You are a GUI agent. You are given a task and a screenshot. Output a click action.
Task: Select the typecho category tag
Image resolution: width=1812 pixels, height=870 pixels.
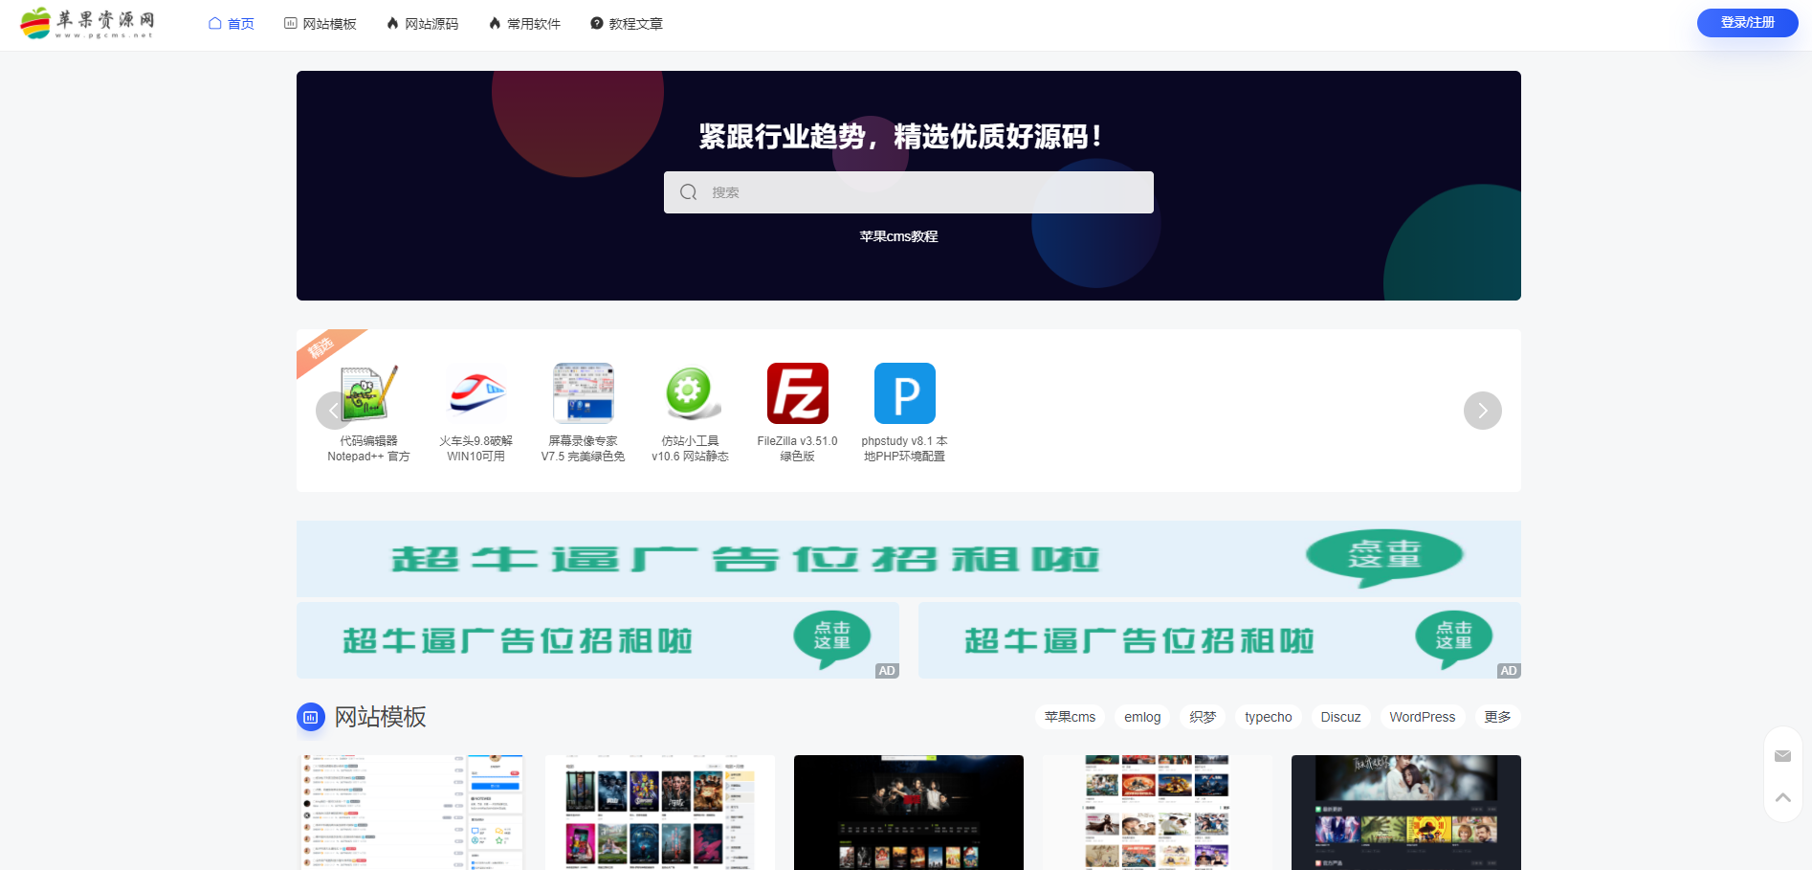click(1267, 716)
